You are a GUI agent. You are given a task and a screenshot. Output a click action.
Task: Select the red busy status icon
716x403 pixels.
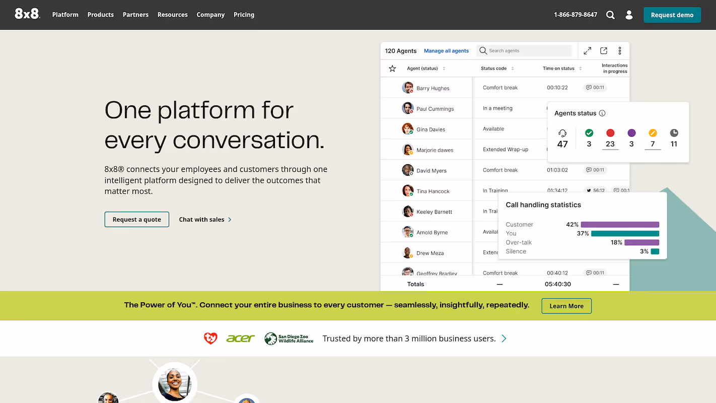[610, 133]
